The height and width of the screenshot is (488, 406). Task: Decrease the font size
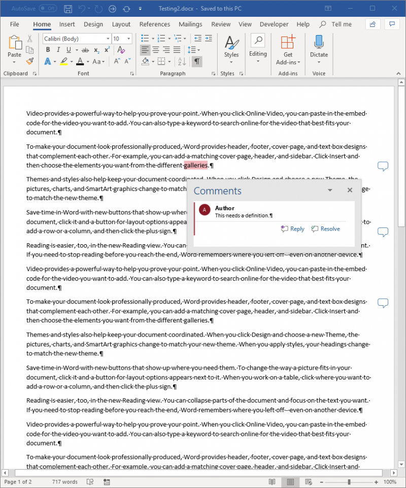[x=127, y=61]
